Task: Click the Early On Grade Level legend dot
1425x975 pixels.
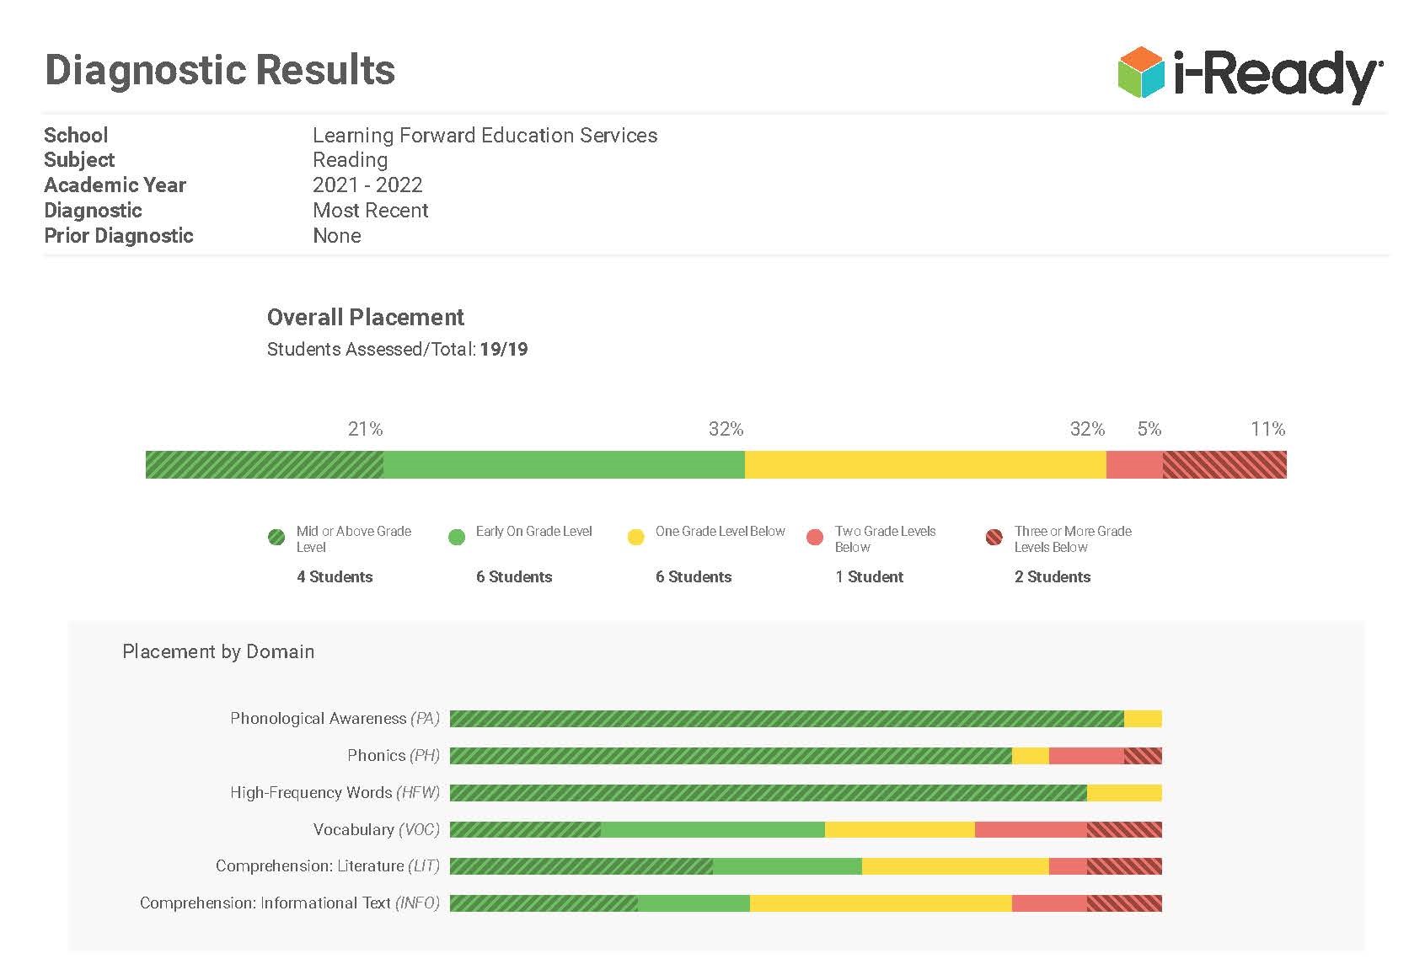Action: click(457, 538)
